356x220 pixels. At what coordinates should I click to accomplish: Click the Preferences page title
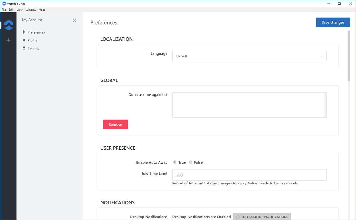point(104,23)
